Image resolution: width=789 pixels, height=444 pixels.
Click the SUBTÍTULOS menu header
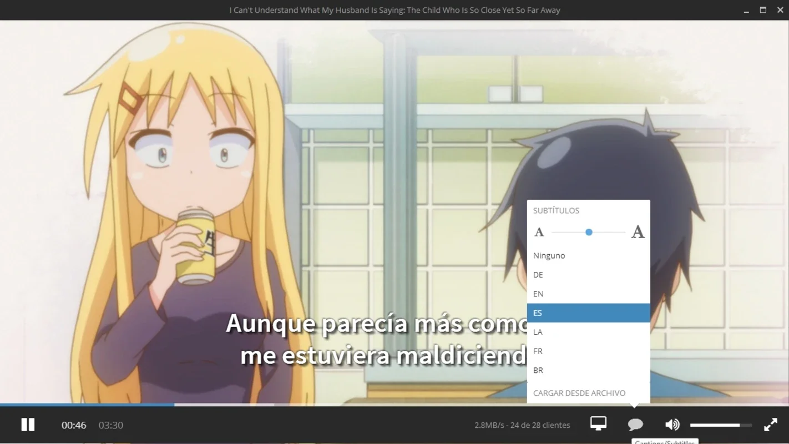click(x=556, y=210)
